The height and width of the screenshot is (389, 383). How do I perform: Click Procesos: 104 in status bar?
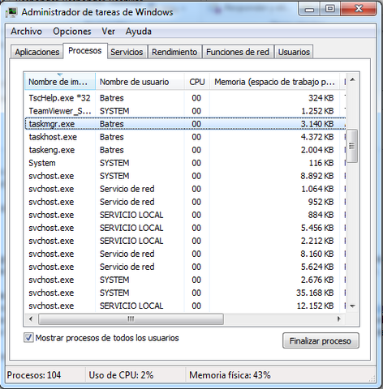pos(34,375)
